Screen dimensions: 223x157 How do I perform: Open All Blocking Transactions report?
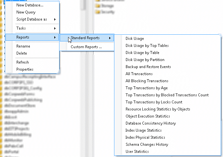click(x=147, y=81)
